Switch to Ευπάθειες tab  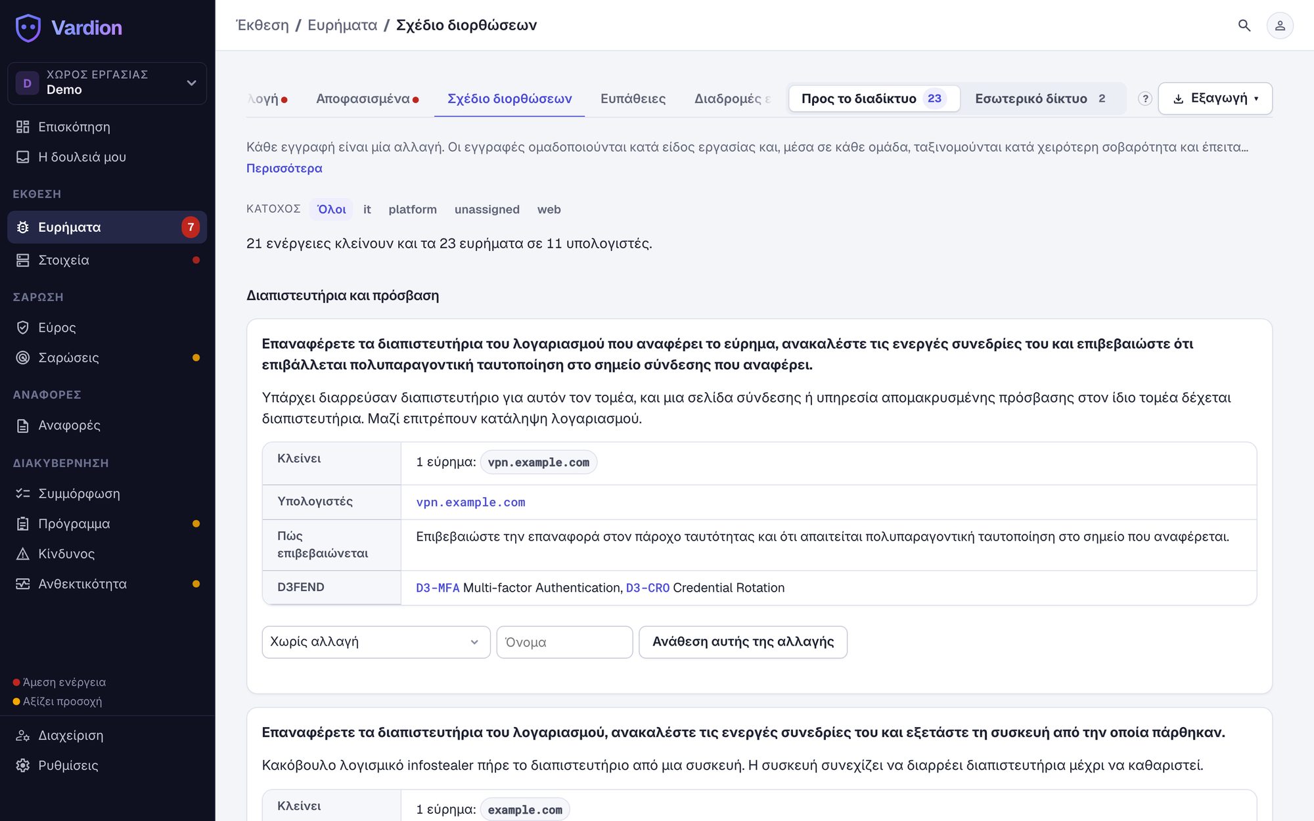633,99
